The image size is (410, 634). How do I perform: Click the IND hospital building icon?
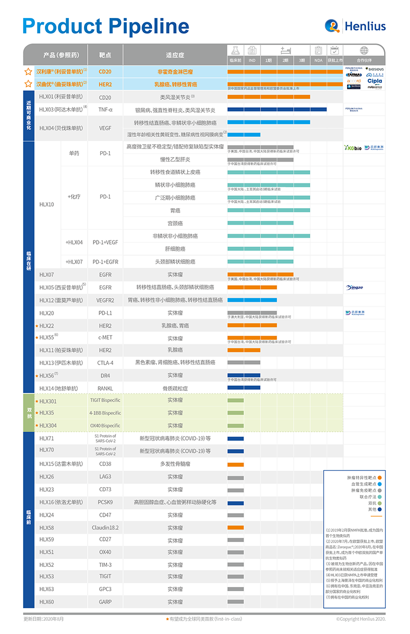pyautogui.click(x=252, y=51)
